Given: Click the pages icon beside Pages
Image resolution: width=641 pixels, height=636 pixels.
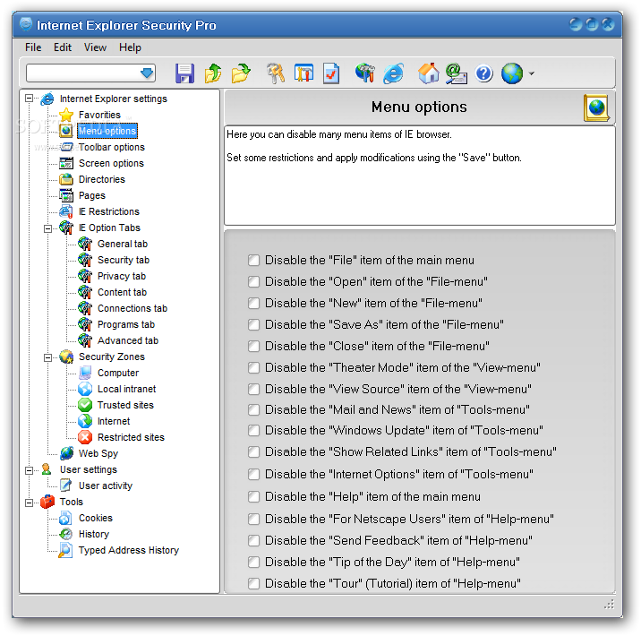Looking at the screenshot, I should pos(66,195).
